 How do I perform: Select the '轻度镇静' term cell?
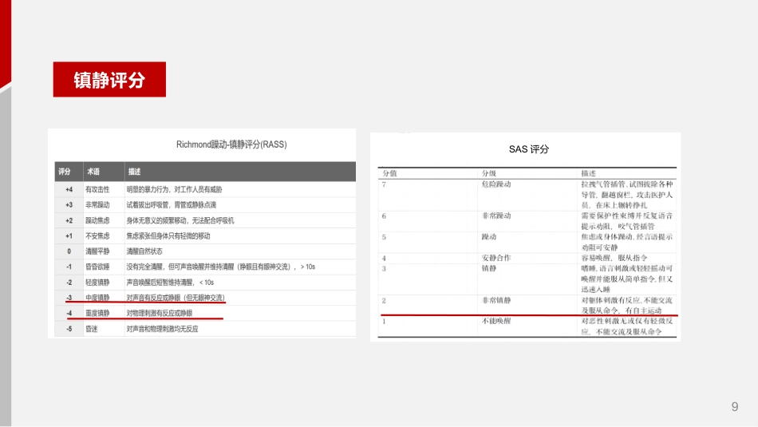[x=97, y=283]
